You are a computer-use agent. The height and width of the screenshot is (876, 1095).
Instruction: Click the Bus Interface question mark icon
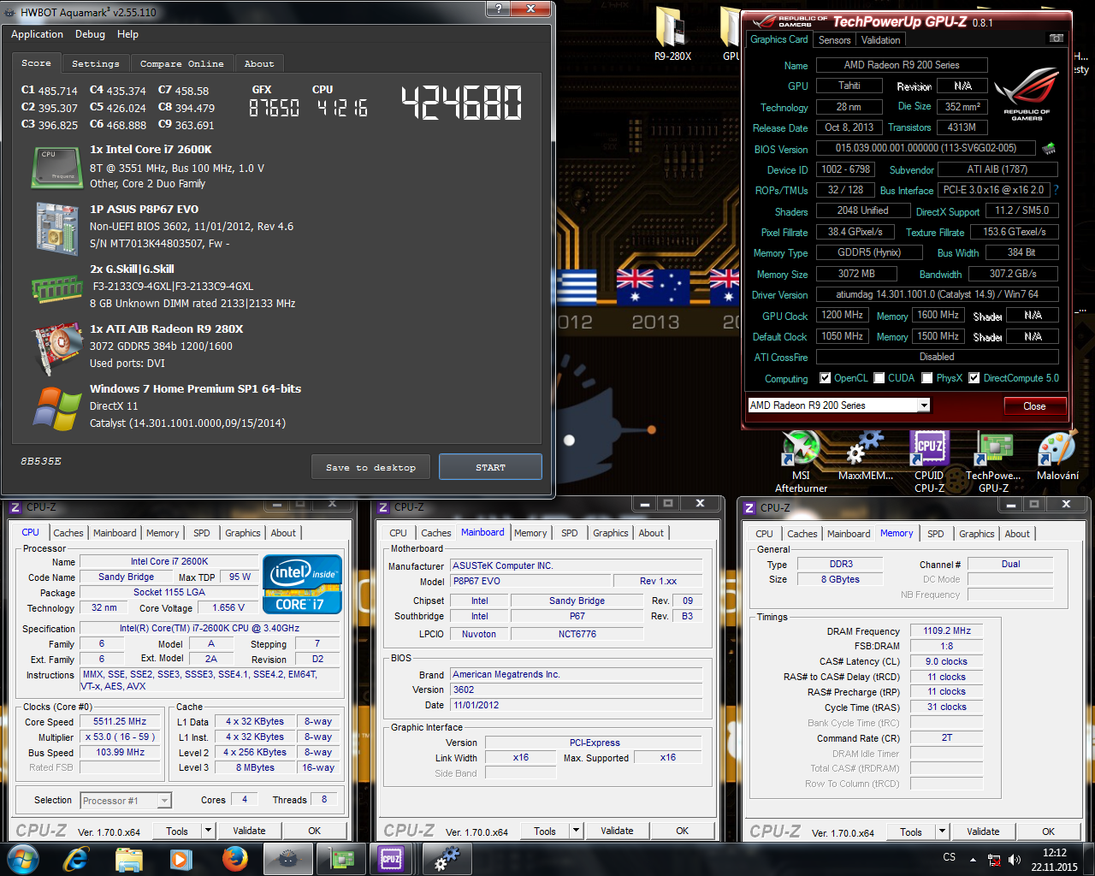tap(1056, 190)
